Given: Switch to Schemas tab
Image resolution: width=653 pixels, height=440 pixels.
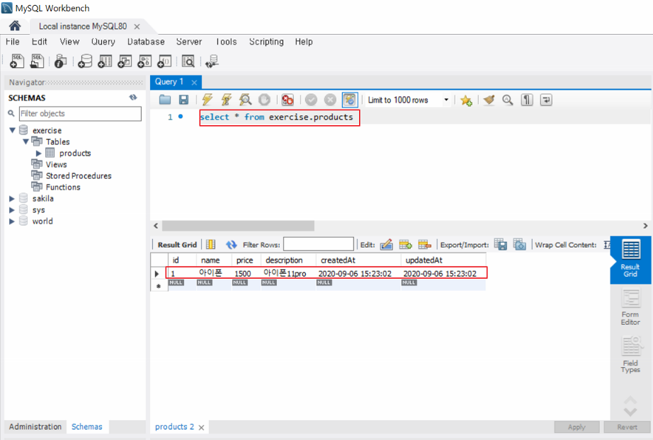Looking at the screenshot, I should (x=86, y=427).
